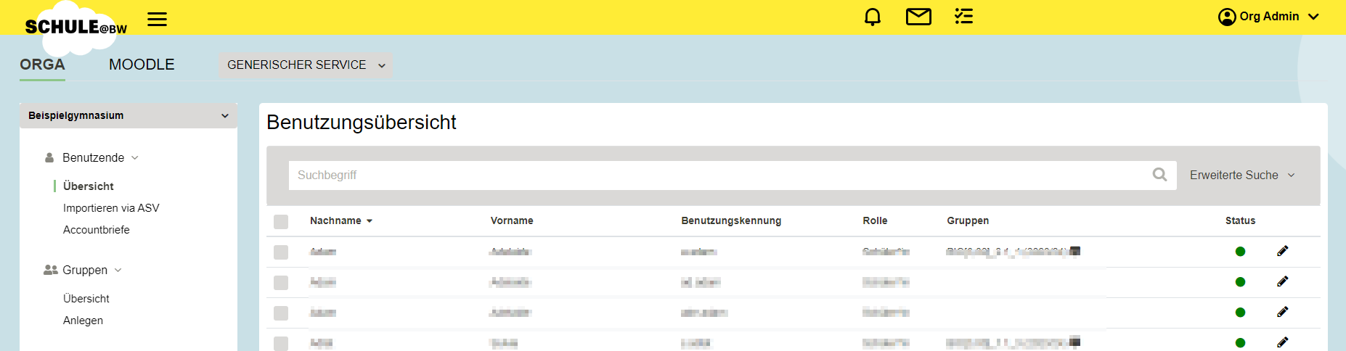Viewport: 1346px width, 351px height.
Task: Edit the third user row with pencil
Action: coord(1283,312)
